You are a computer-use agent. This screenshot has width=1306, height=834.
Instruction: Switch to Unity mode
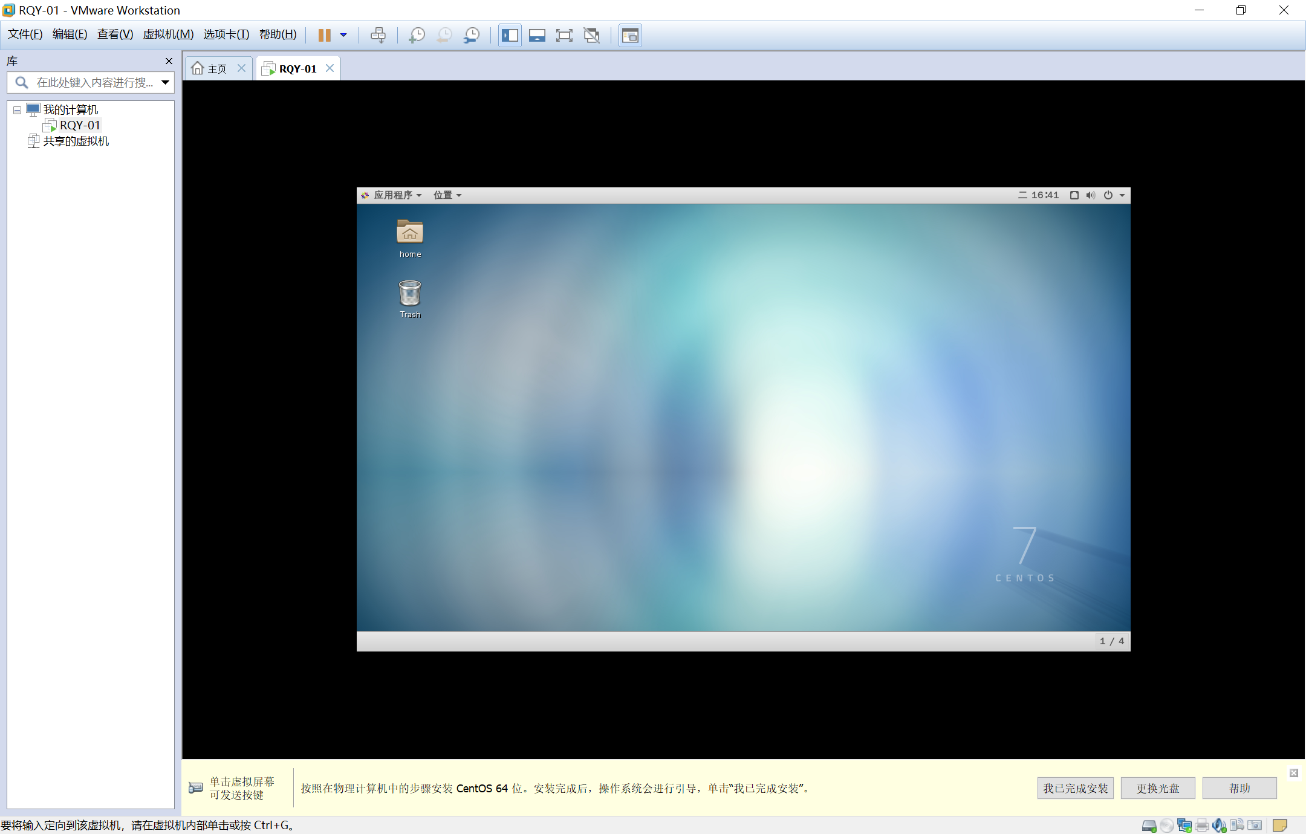coord(592,35)
